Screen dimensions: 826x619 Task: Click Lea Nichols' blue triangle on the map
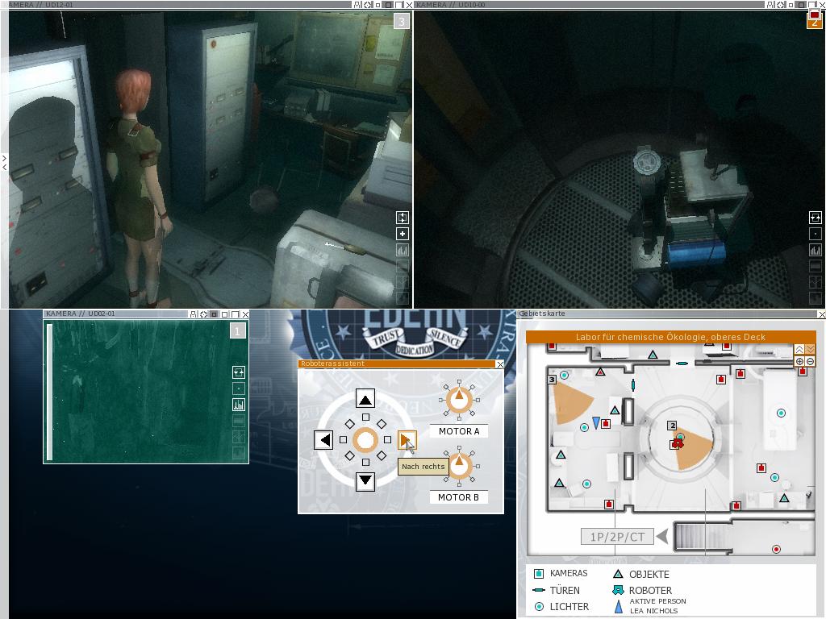click(x=596, y=422)
